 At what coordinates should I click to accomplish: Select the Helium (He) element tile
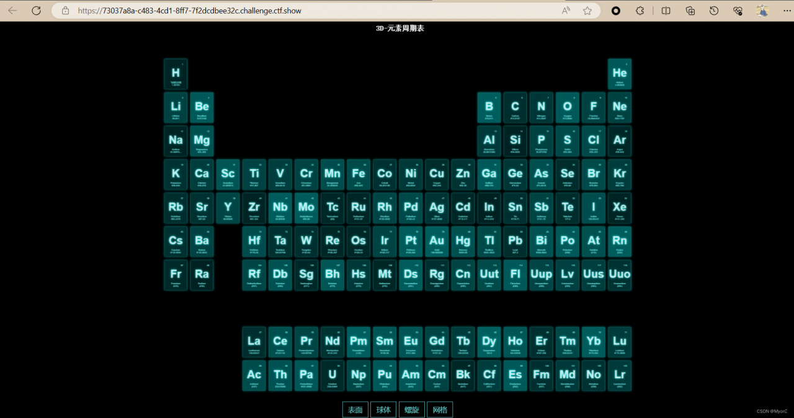(x=619, y=74)
